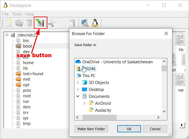Click the AirDroid folder icon
189x139 pixels.
(x=91, y=103)
